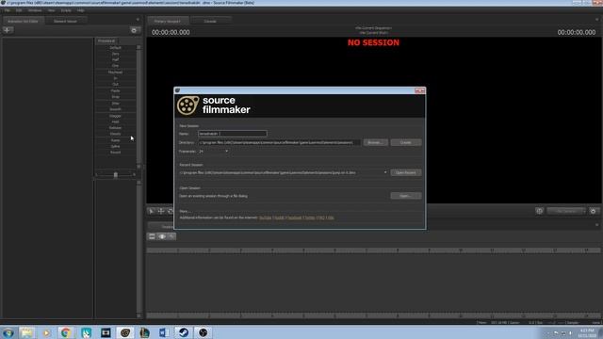Click Browse button for session directory
This screenshot has height=339, width=603.
375,142
